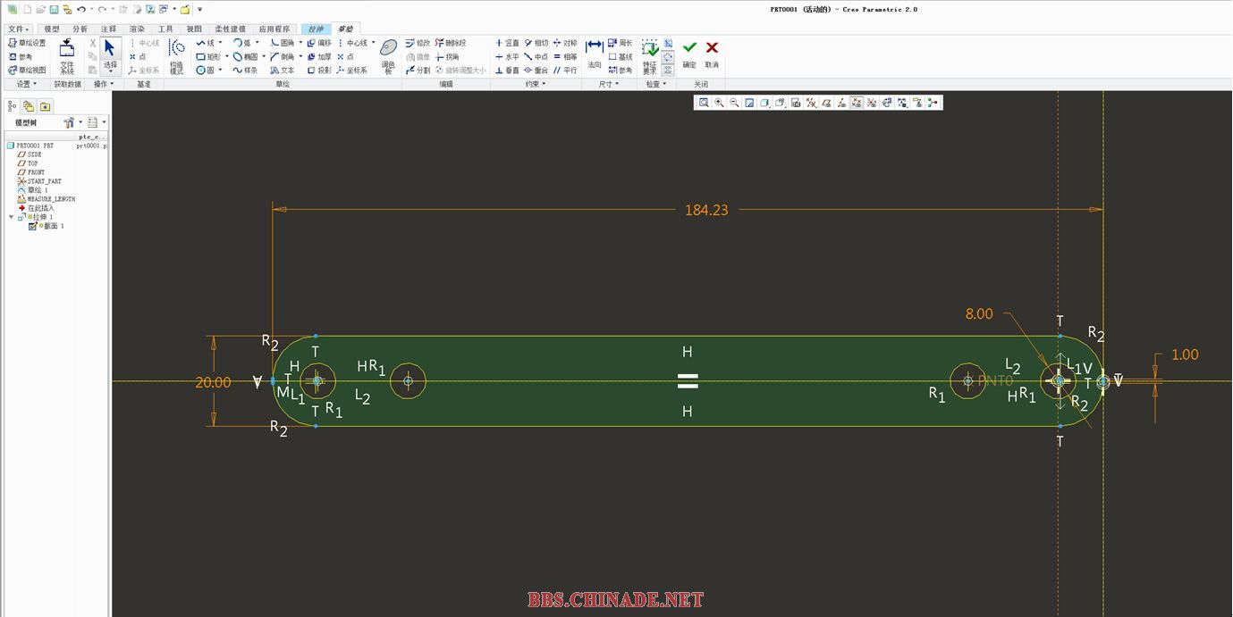
Task: Select 草绘 1 in model tree
Action: pos(32,190)
